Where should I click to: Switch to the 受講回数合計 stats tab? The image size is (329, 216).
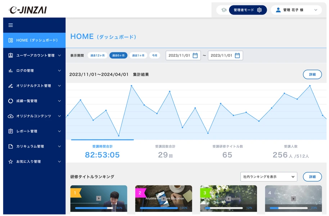pyautogui.click(x=165, y=151)
